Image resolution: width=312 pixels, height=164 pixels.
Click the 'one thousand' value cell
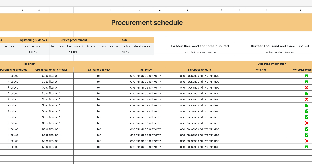pyautogui.click(x=33, y=46)
